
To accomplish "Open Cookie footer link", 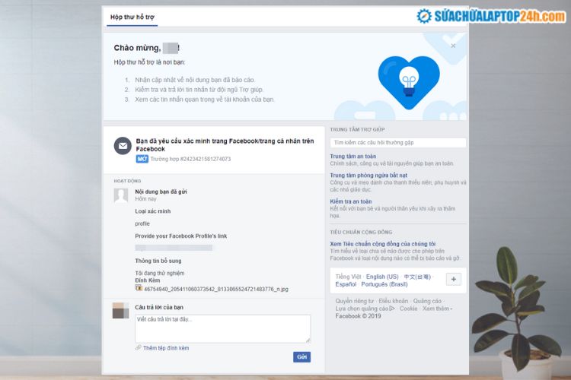I will [x=408, y=309].
